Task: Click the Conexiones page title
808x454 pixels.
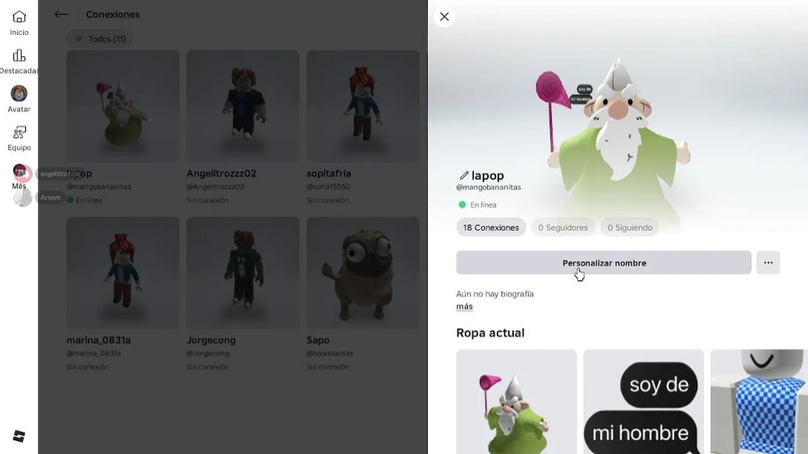Action: pos(112,14)
